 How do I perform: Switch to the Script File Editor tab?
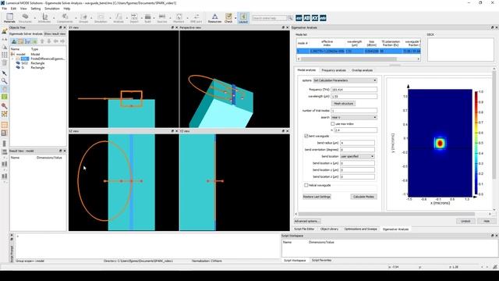(x=304, y=229)
